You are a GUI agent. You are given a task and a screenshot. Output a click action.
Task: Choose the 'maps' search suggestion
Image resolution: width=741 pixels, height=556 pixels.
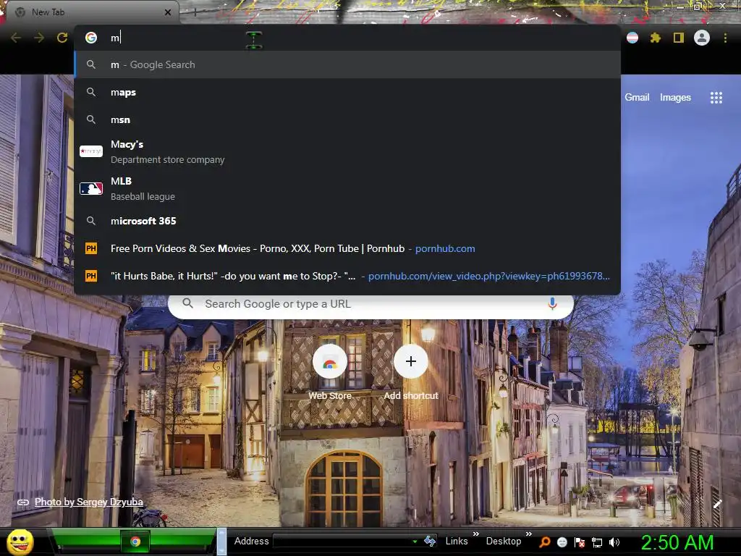click(347, 92)
